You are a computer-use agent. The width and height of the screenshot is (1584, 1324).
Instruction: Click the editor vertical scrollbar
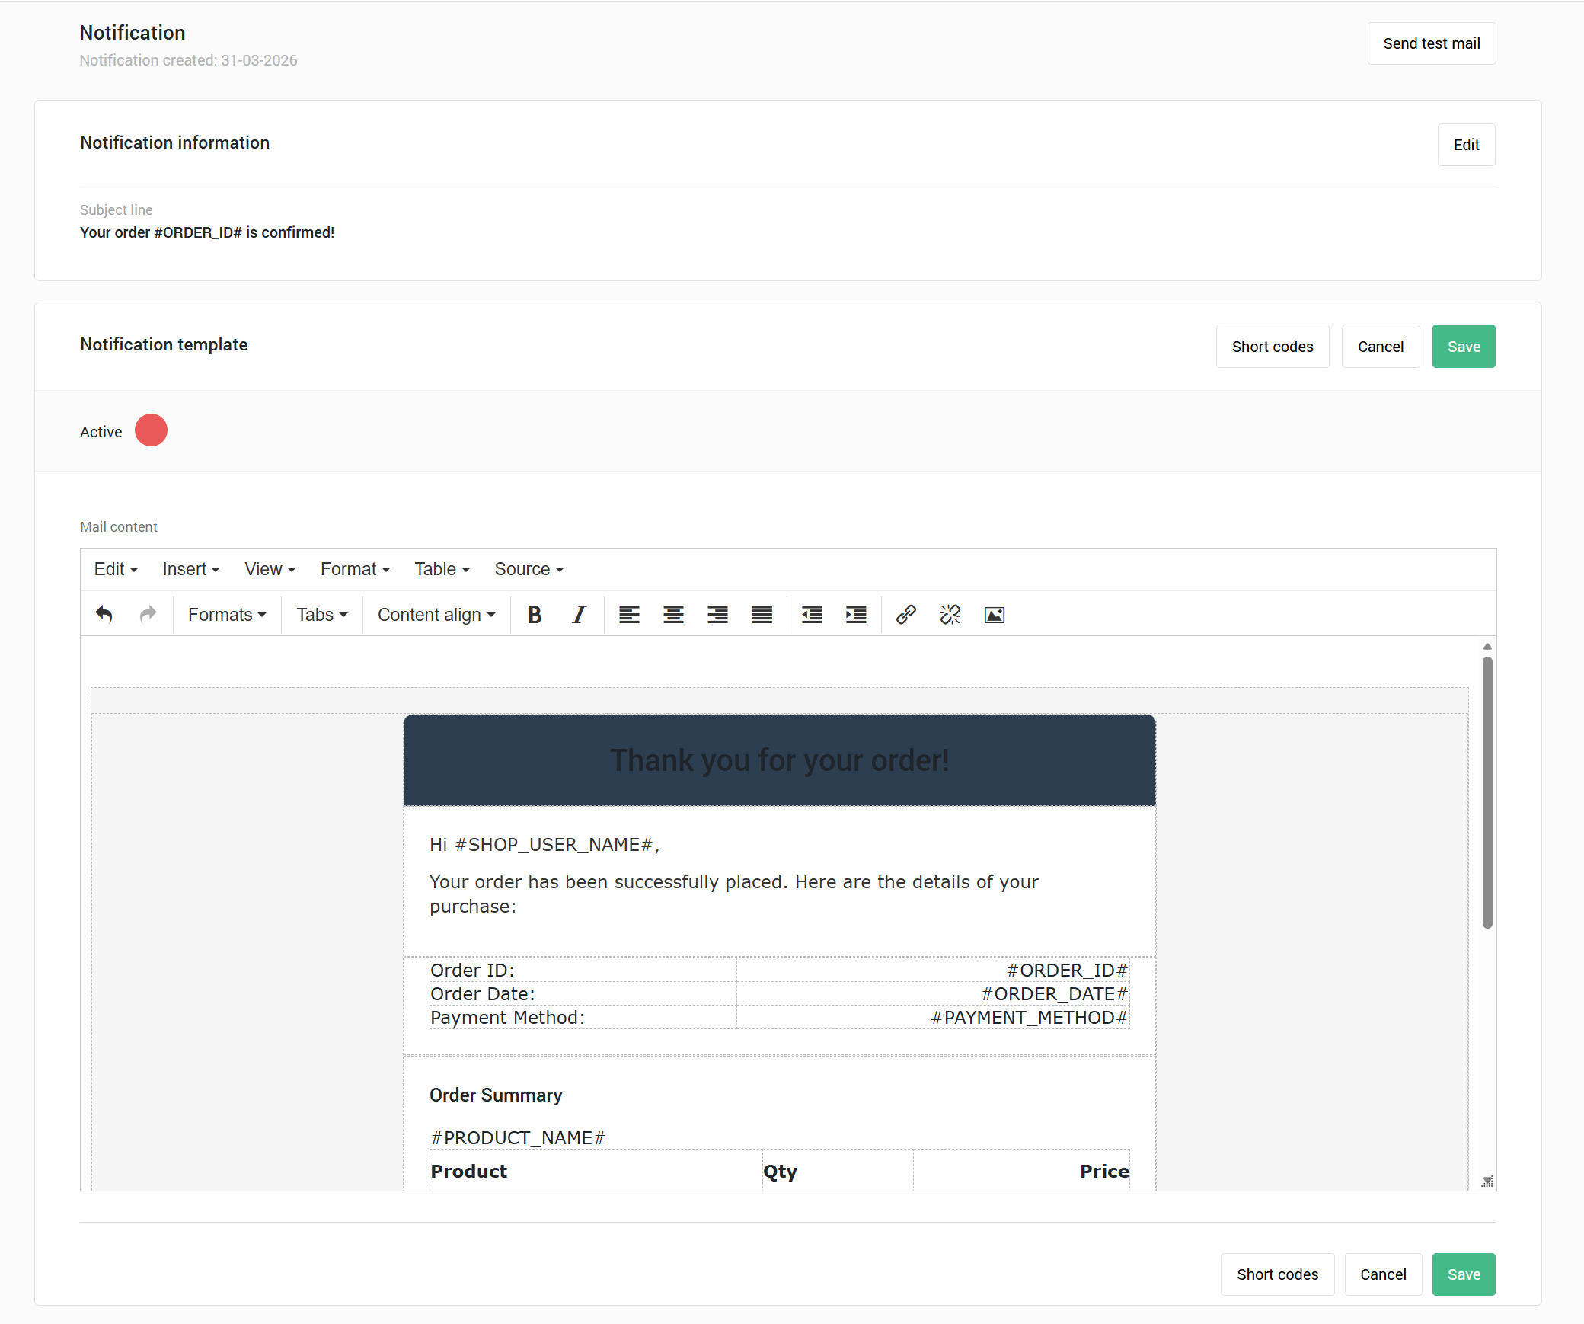[1487, 792]
